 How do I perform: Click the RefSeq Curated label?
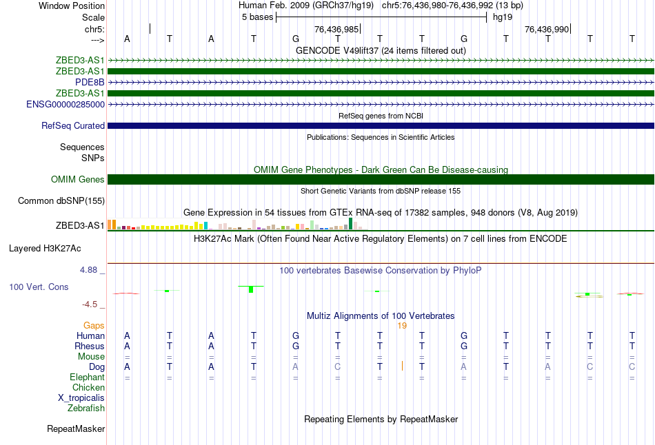73,125
